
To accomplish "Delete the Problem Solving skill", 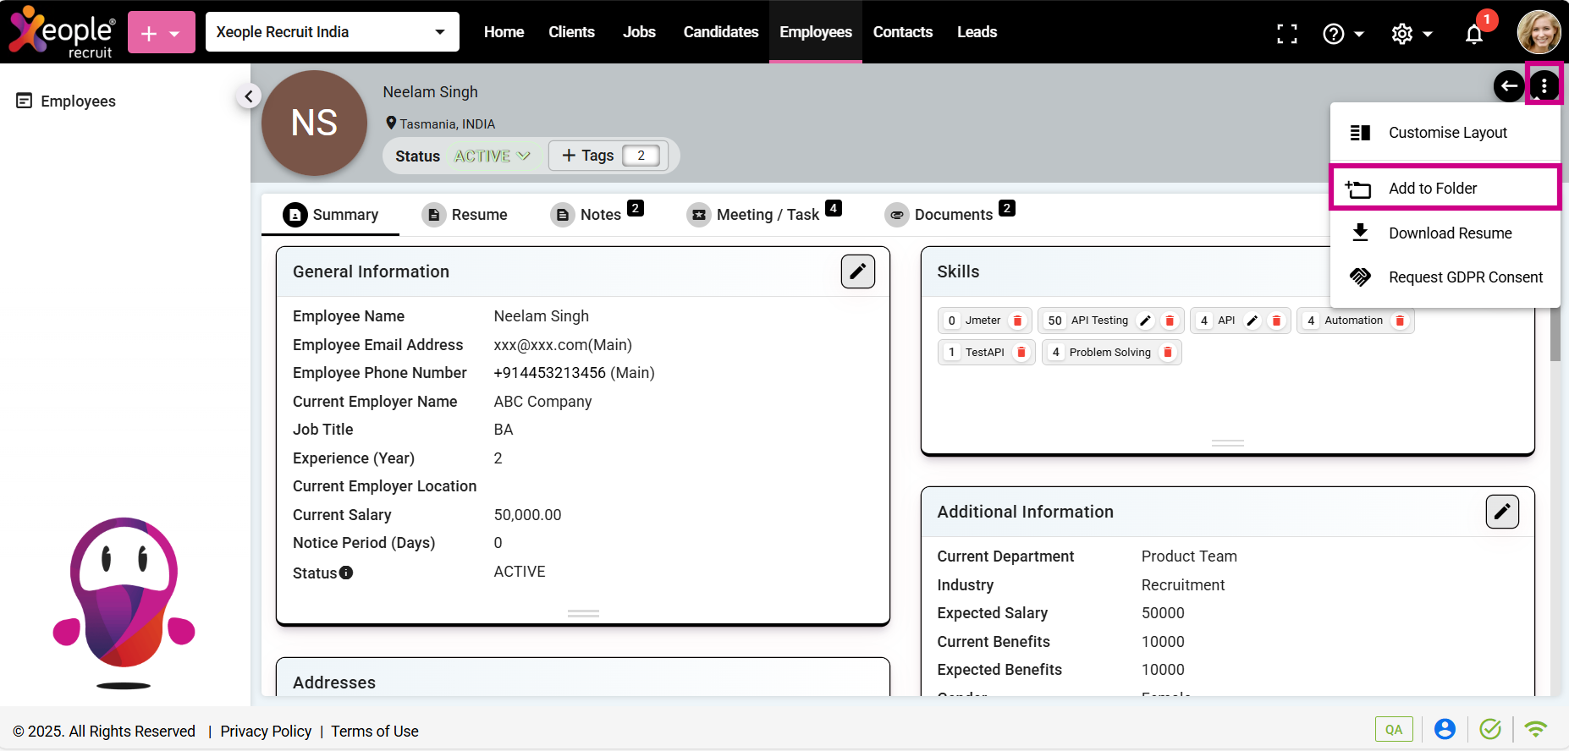I will click(x=1168, y=353).
